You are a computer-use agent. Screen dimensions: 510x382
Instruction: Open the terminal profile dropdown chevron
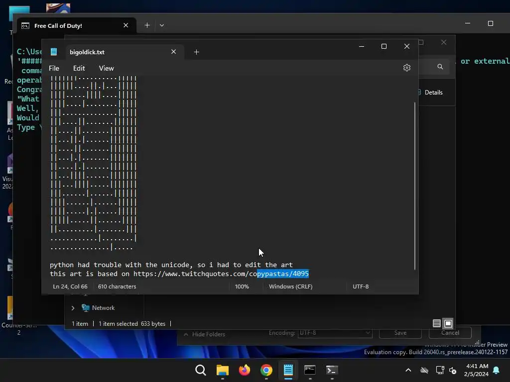[x=162, y=25]
